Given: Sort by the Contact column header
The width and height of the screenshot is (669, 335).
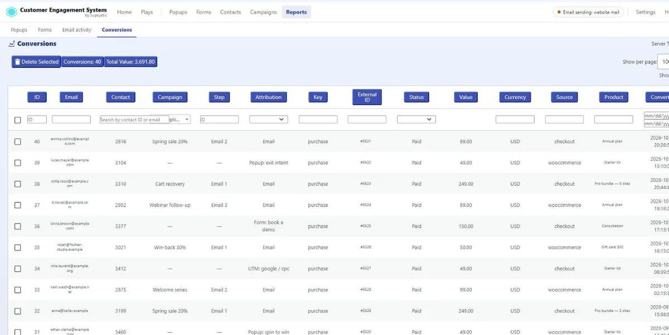Looking at the screenshot, I should coord(120,97).
